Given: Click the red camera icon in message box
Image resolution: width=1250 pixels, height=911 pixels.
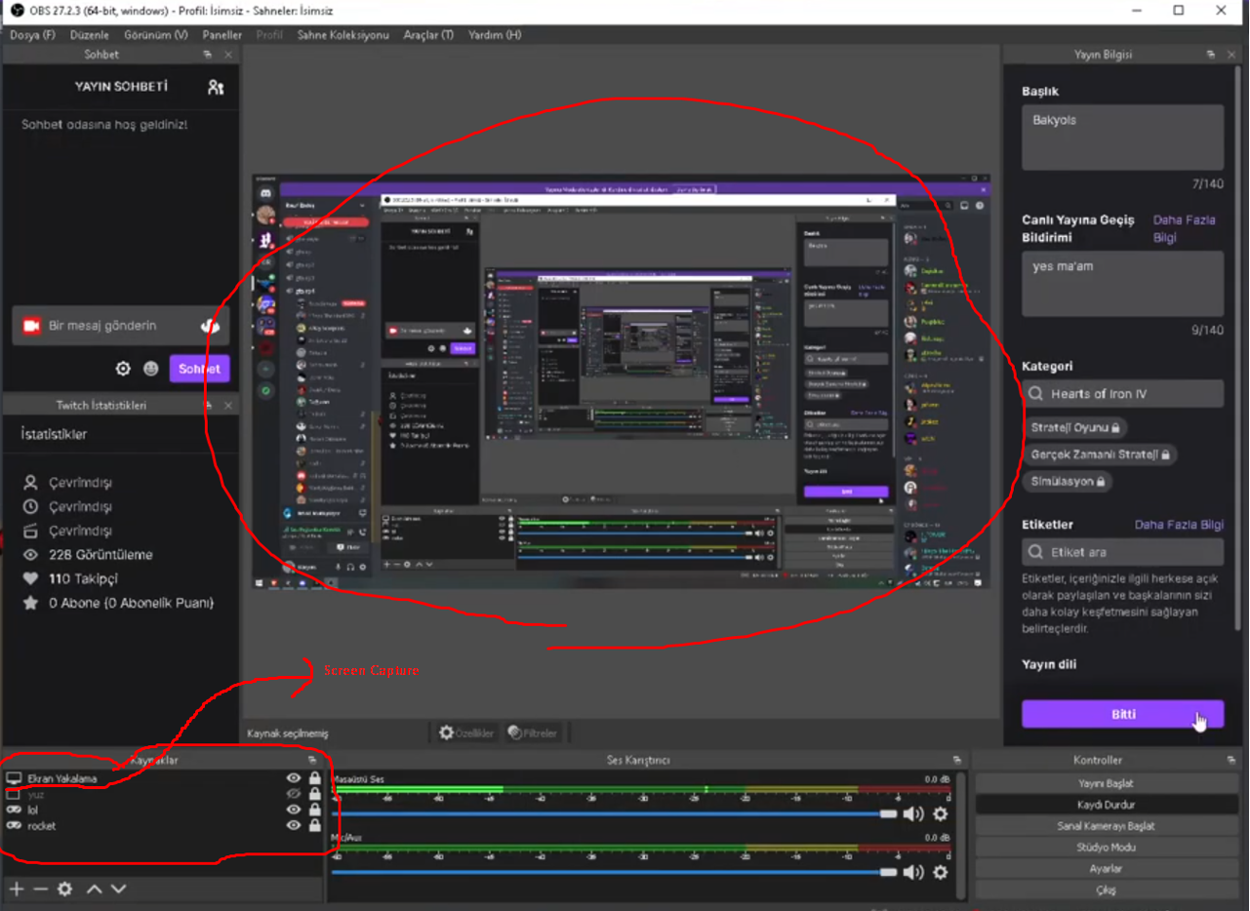Looking at the screenshot, I should click(31, 326).
